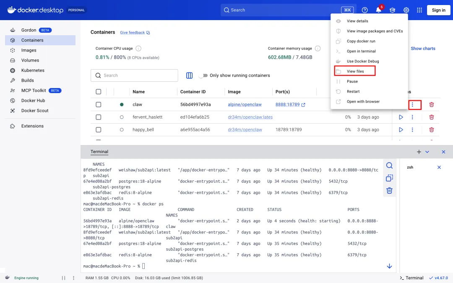Image resolution: width=453 pixels, height=283 pixels.
Task: Follow the Give feedback link
Action: point(135,33)
